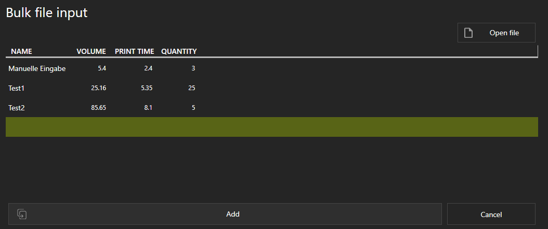Screen dimensions: 548x229
Task: Open file to load bulk data
Action: pyautogui.click(x=497, y=33)
